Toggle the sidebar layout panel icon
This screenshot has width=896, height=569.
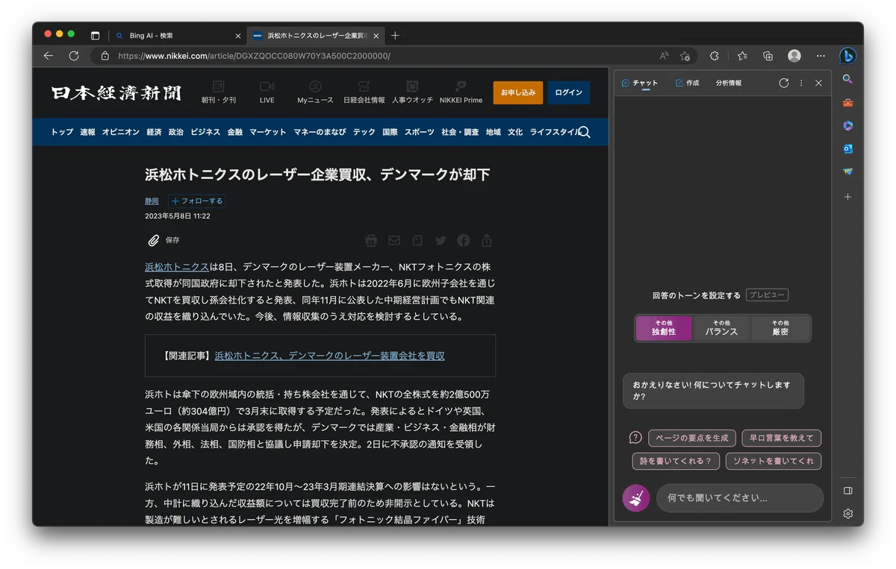coord(847,491)
